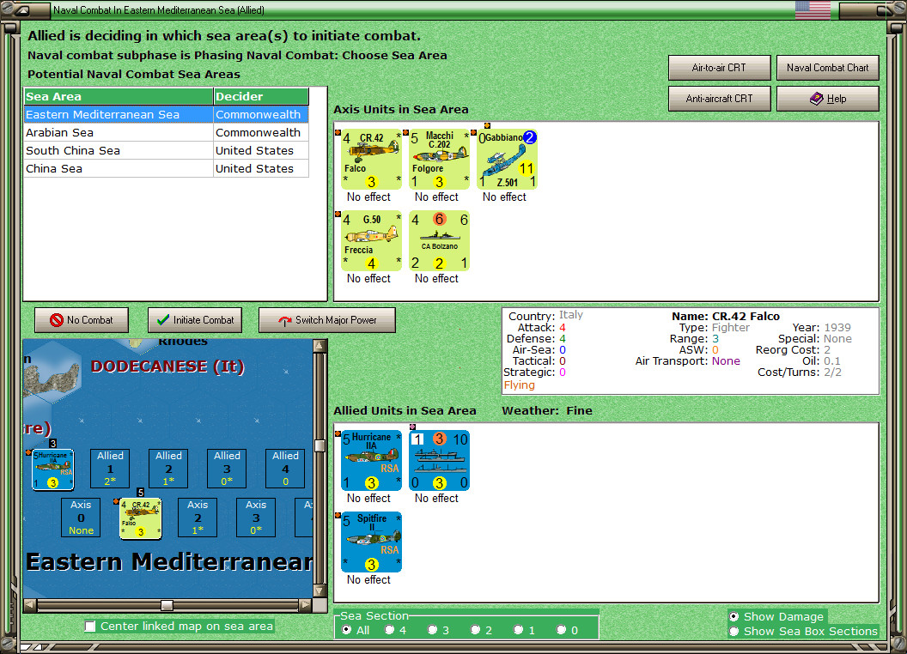The image size is (907, 654).
Task: Select the Show Sea Box Sections option
Action: (x=734, y=631)
